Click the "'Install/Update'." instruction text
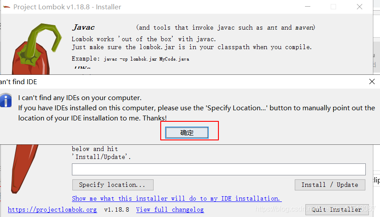380x217 pixels. click(x=101, y=157)
